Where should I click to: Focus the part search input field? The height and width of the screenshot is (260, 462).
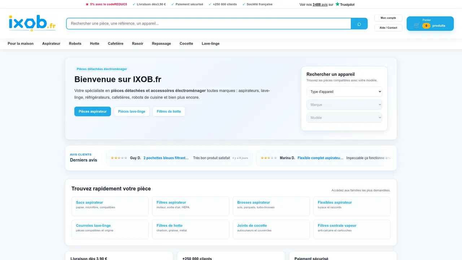(209, 24)
